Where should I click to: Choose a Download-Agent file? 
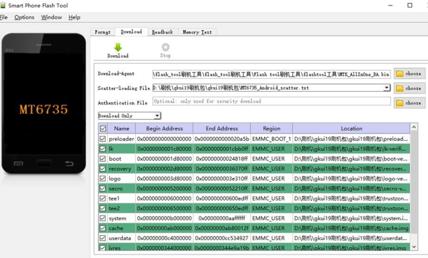(409, 74)
